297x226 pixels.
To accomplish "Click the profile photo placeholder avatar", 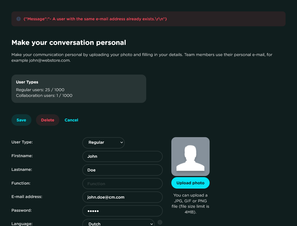I will (x=190, y=157).
